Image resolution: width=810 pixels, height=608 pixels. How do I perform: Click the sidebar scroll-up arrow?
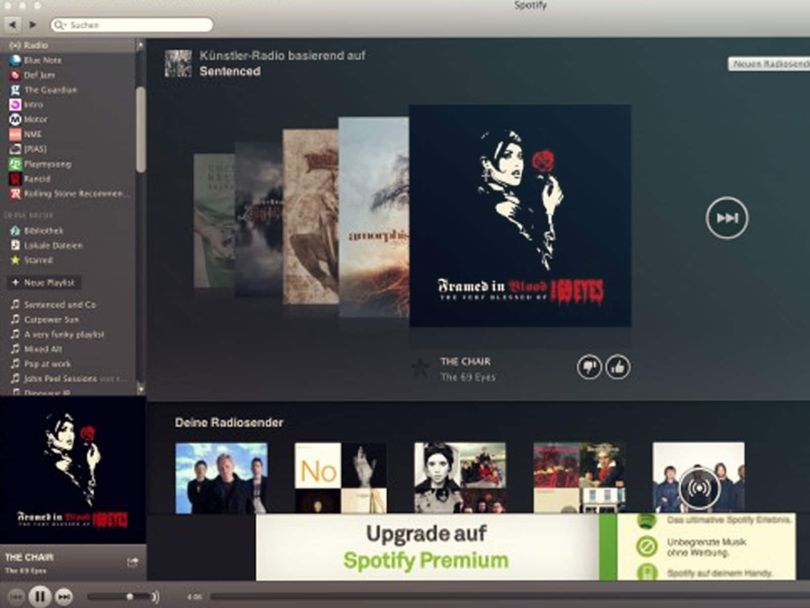click(140, 45)
